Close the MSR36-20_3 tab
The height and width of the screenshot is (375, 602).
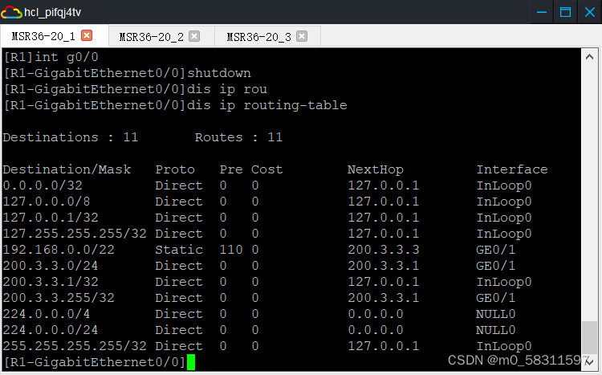tap(302, 36)
